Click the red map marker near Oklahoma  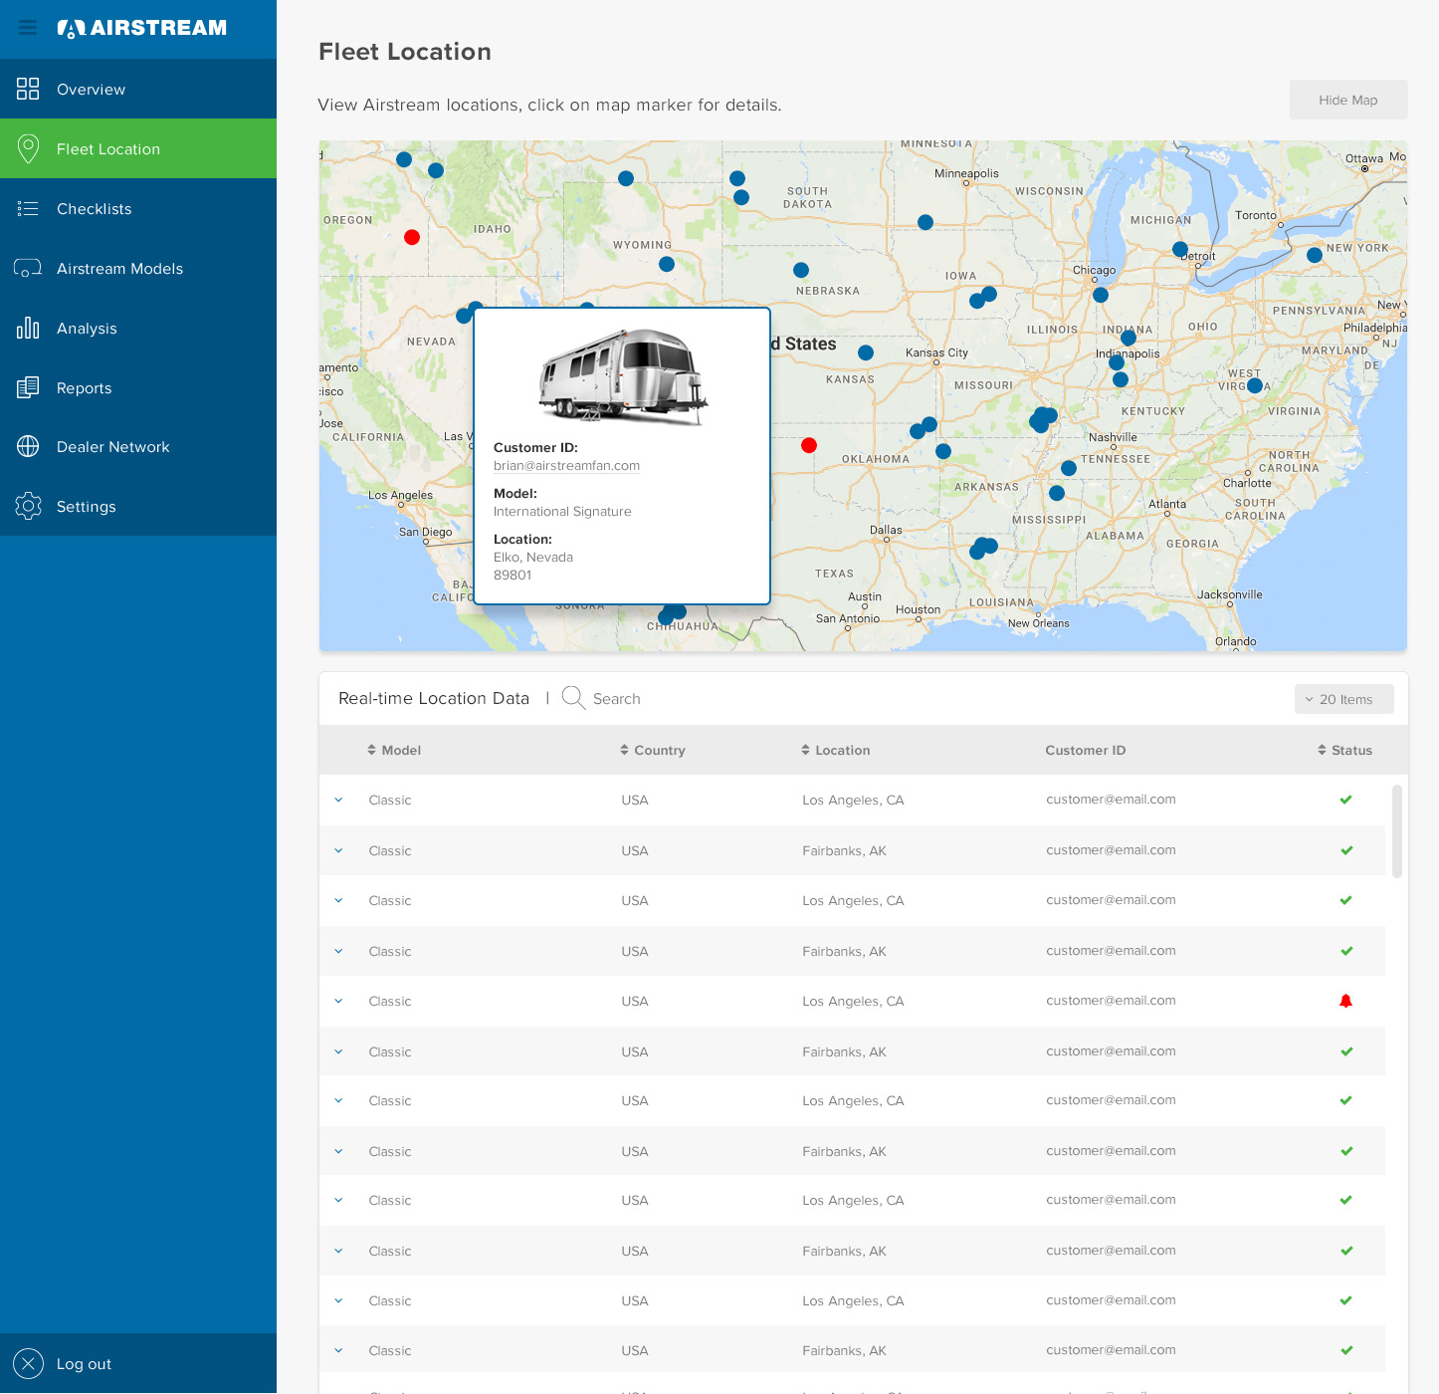pos(809,445)
